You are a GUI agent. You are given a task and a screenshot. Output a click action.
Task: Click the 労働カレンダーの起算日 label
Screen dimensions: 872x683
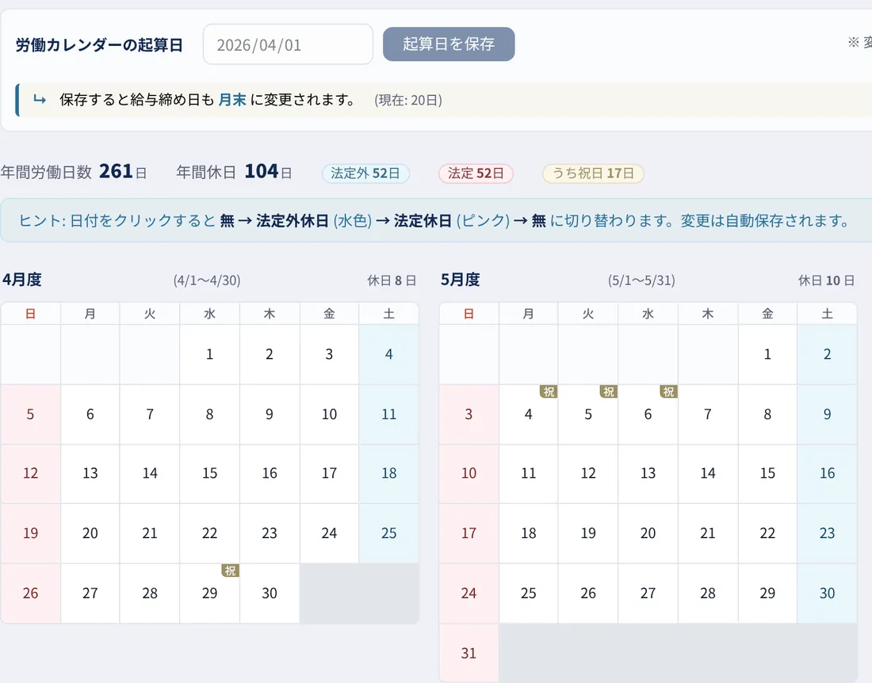pyautogui.click(x=100, y=45)
